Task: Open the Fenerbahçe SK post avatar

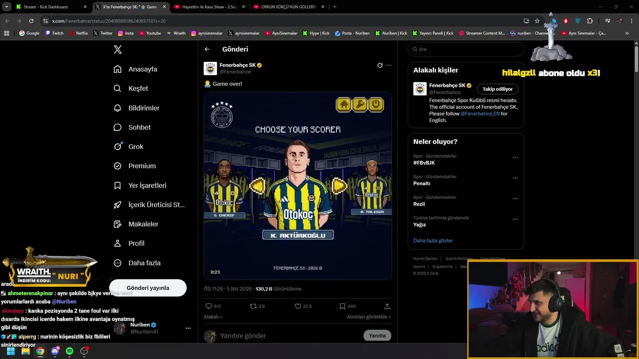Action: tap(210, 68)
